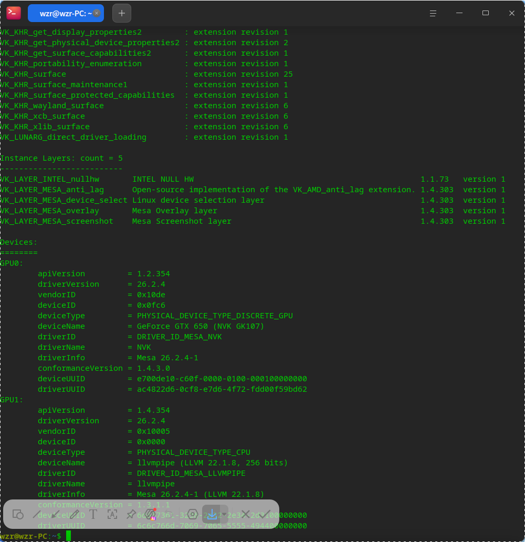This screenshot has height=542, width=525.
Task: Click the terminal prompt cursor
Action: click(x=68, y=536)
